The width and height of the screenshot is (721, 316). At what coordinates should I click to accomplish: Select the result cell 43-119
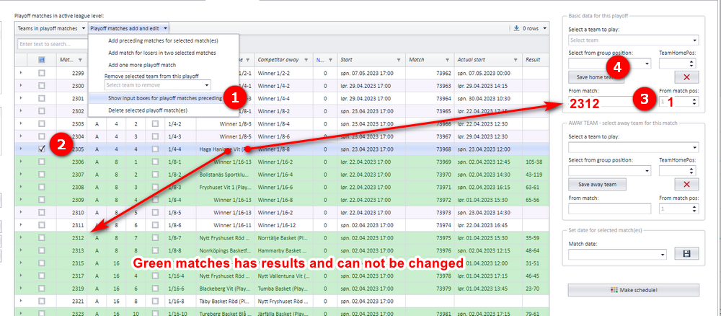pyautogui.click(x=536, y=175)
